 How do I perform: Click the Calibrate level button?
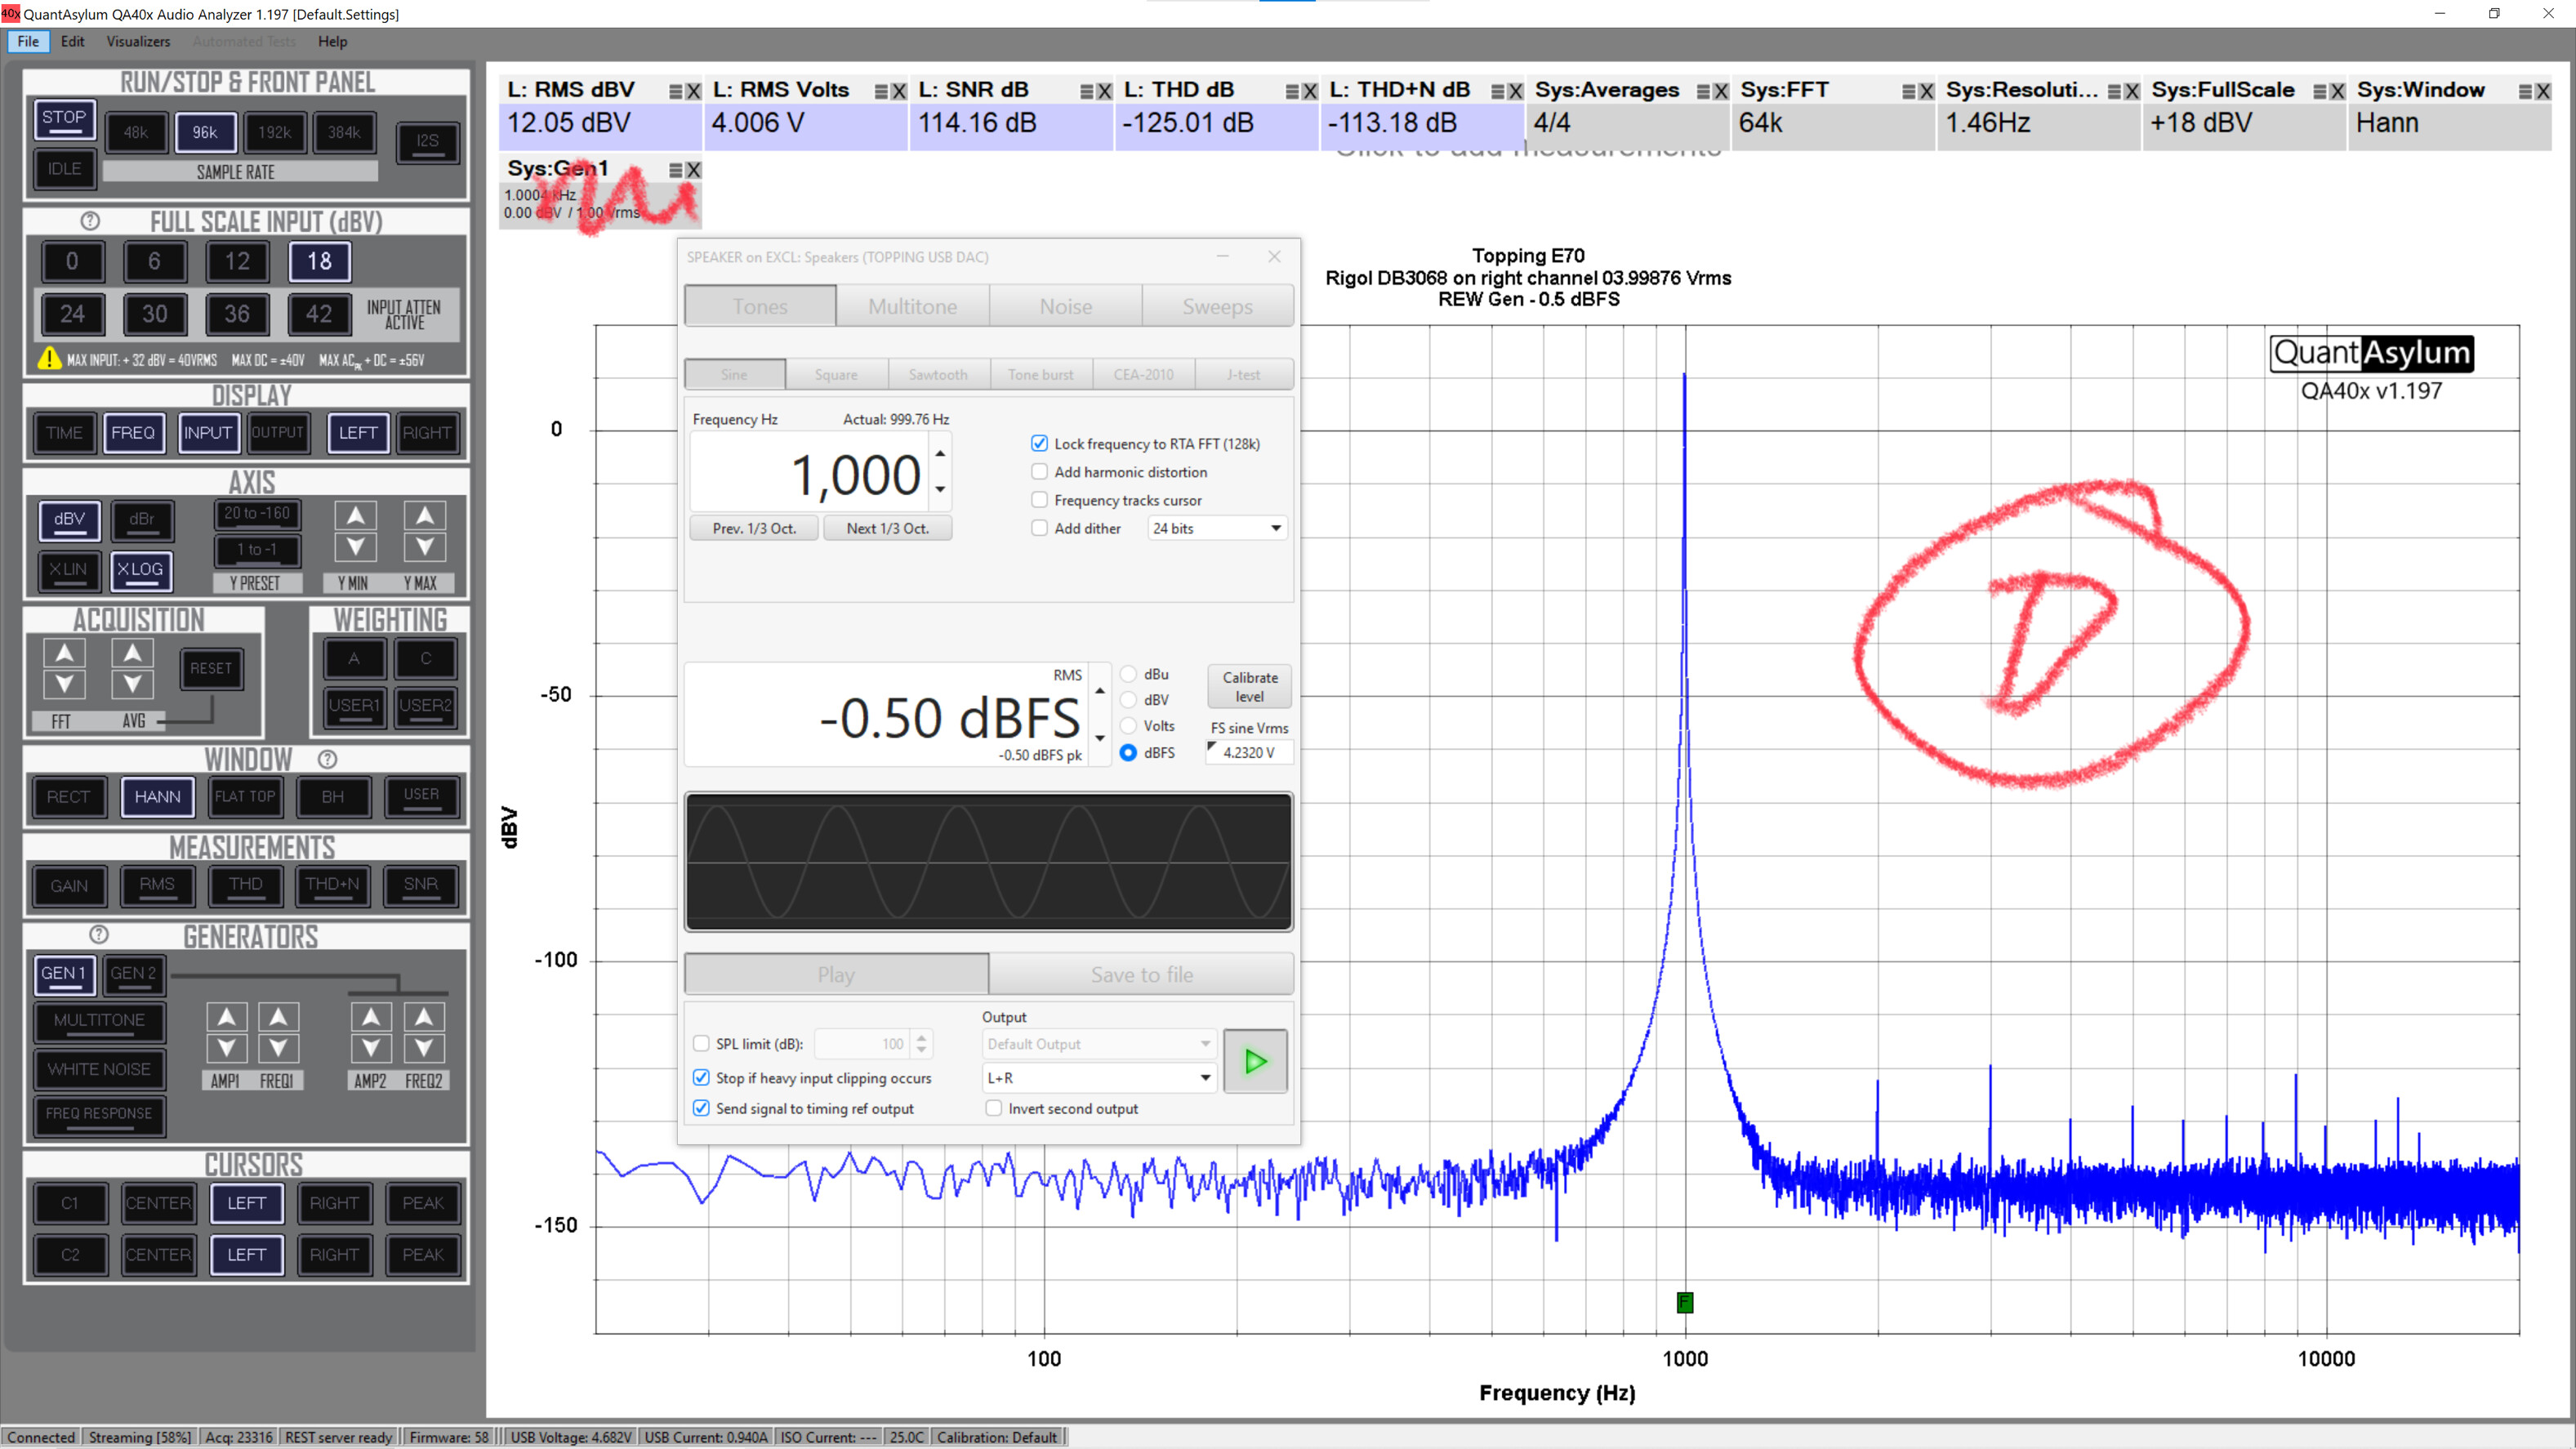point(1249,687)
